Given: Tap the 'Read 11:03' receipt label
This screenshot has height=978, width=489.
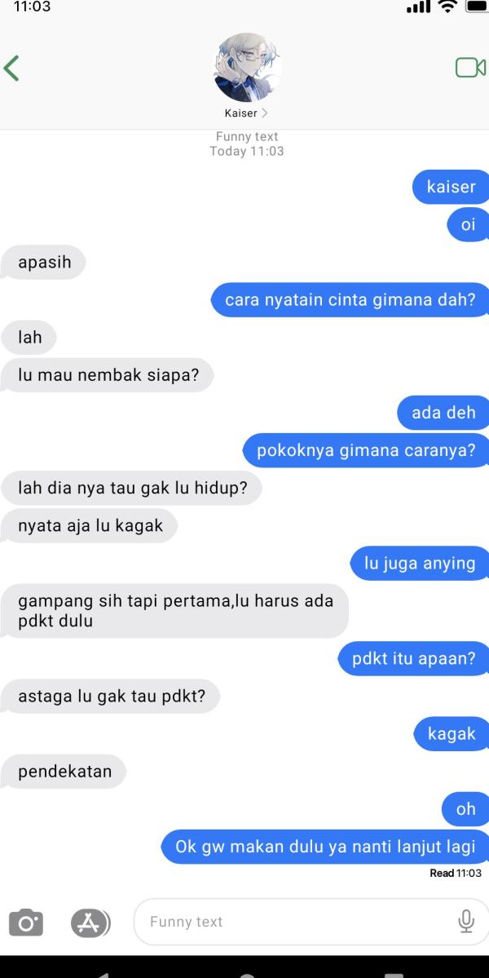Looking at the screenshot, I should (x=456, y=874).
